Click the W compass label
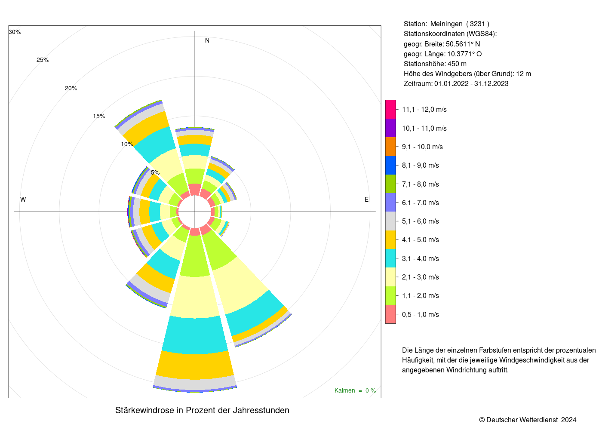Viewport: 602px width, 430px height. point(23,200)
